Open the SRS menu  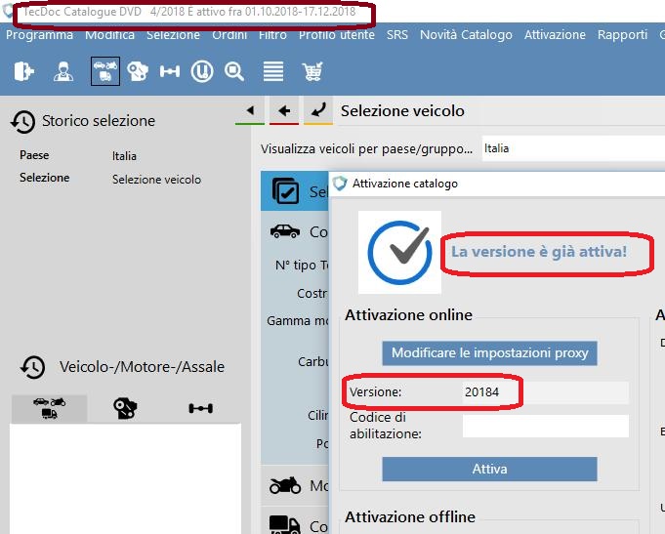click(397, 35)
